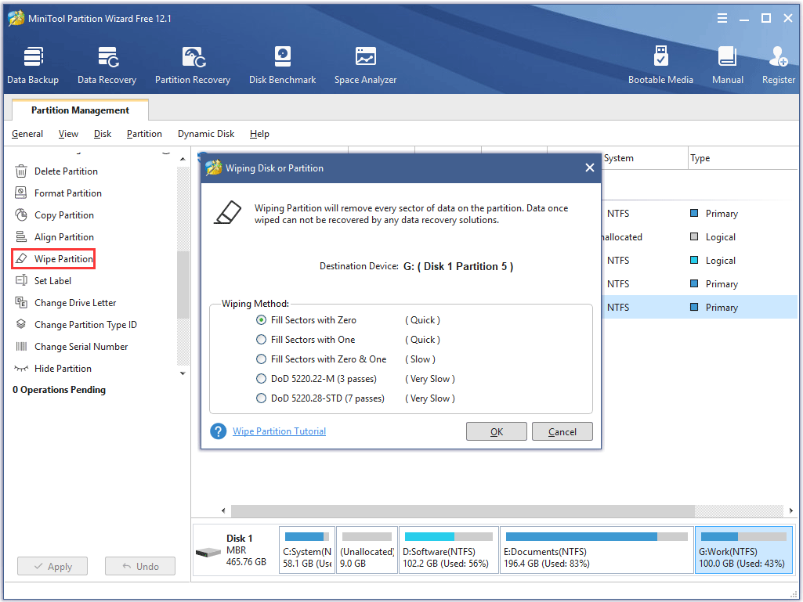This screenshot has height=602, width=803.
Task: Click Wipe Partition in sidebar
Action: pyautogui.click(x=63, y=259)
